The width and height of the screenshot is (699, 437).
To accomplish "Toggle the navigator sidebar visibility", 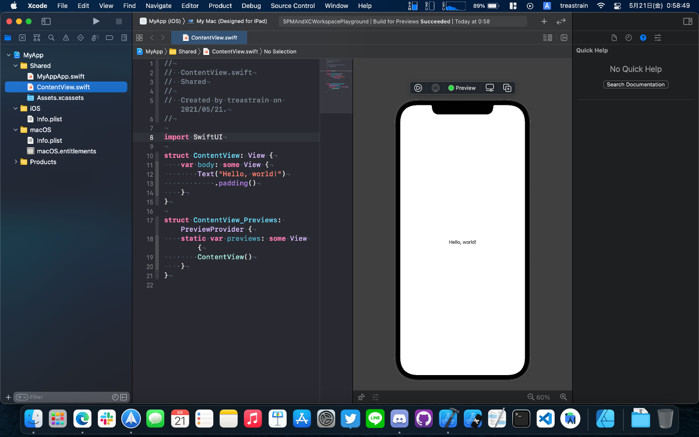I will click(46, 21).
